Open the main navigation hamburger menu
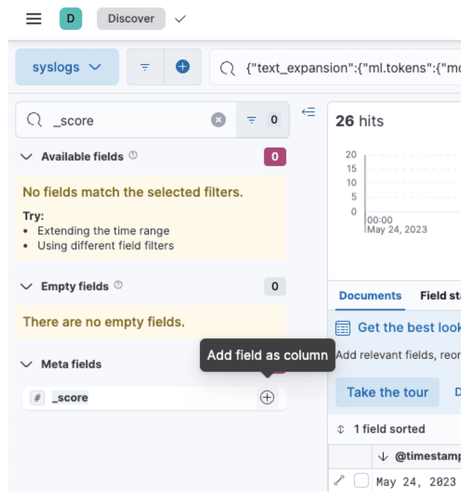The image size is (465, 494). pos(33,19)
